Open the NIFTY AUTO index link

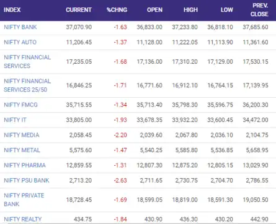pyautogui.click(x=20, y=42)
